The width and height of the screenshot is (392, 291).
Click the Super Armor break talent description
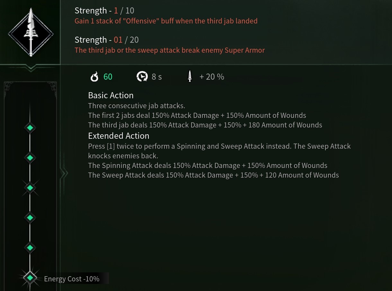click(170, 50)
